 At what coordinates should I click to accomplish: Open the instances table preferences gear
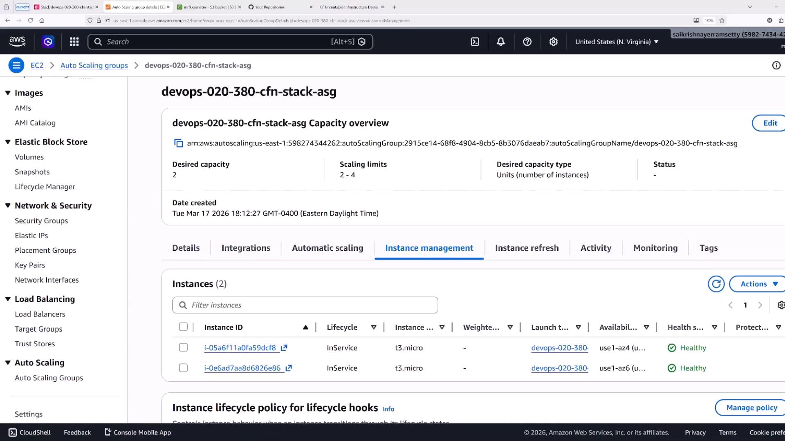point(781,305)
